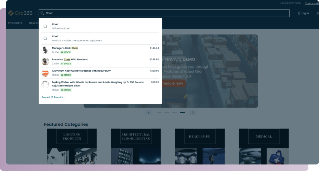Open Executive Chair With Headrest thumbnail
This screenshot has width=319, height=171.
pos(45,62)
